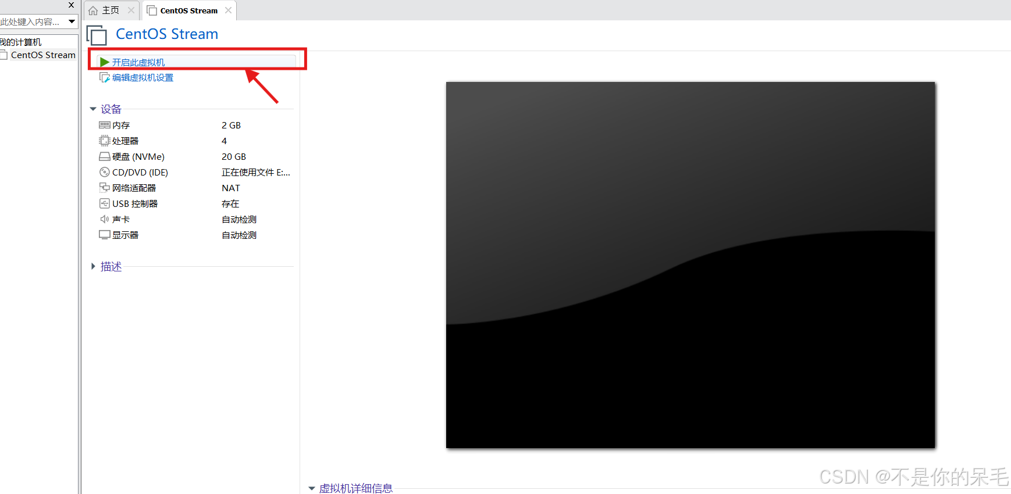
Task: Click the 存在 USB value
Action: click(x=230, y=203)
